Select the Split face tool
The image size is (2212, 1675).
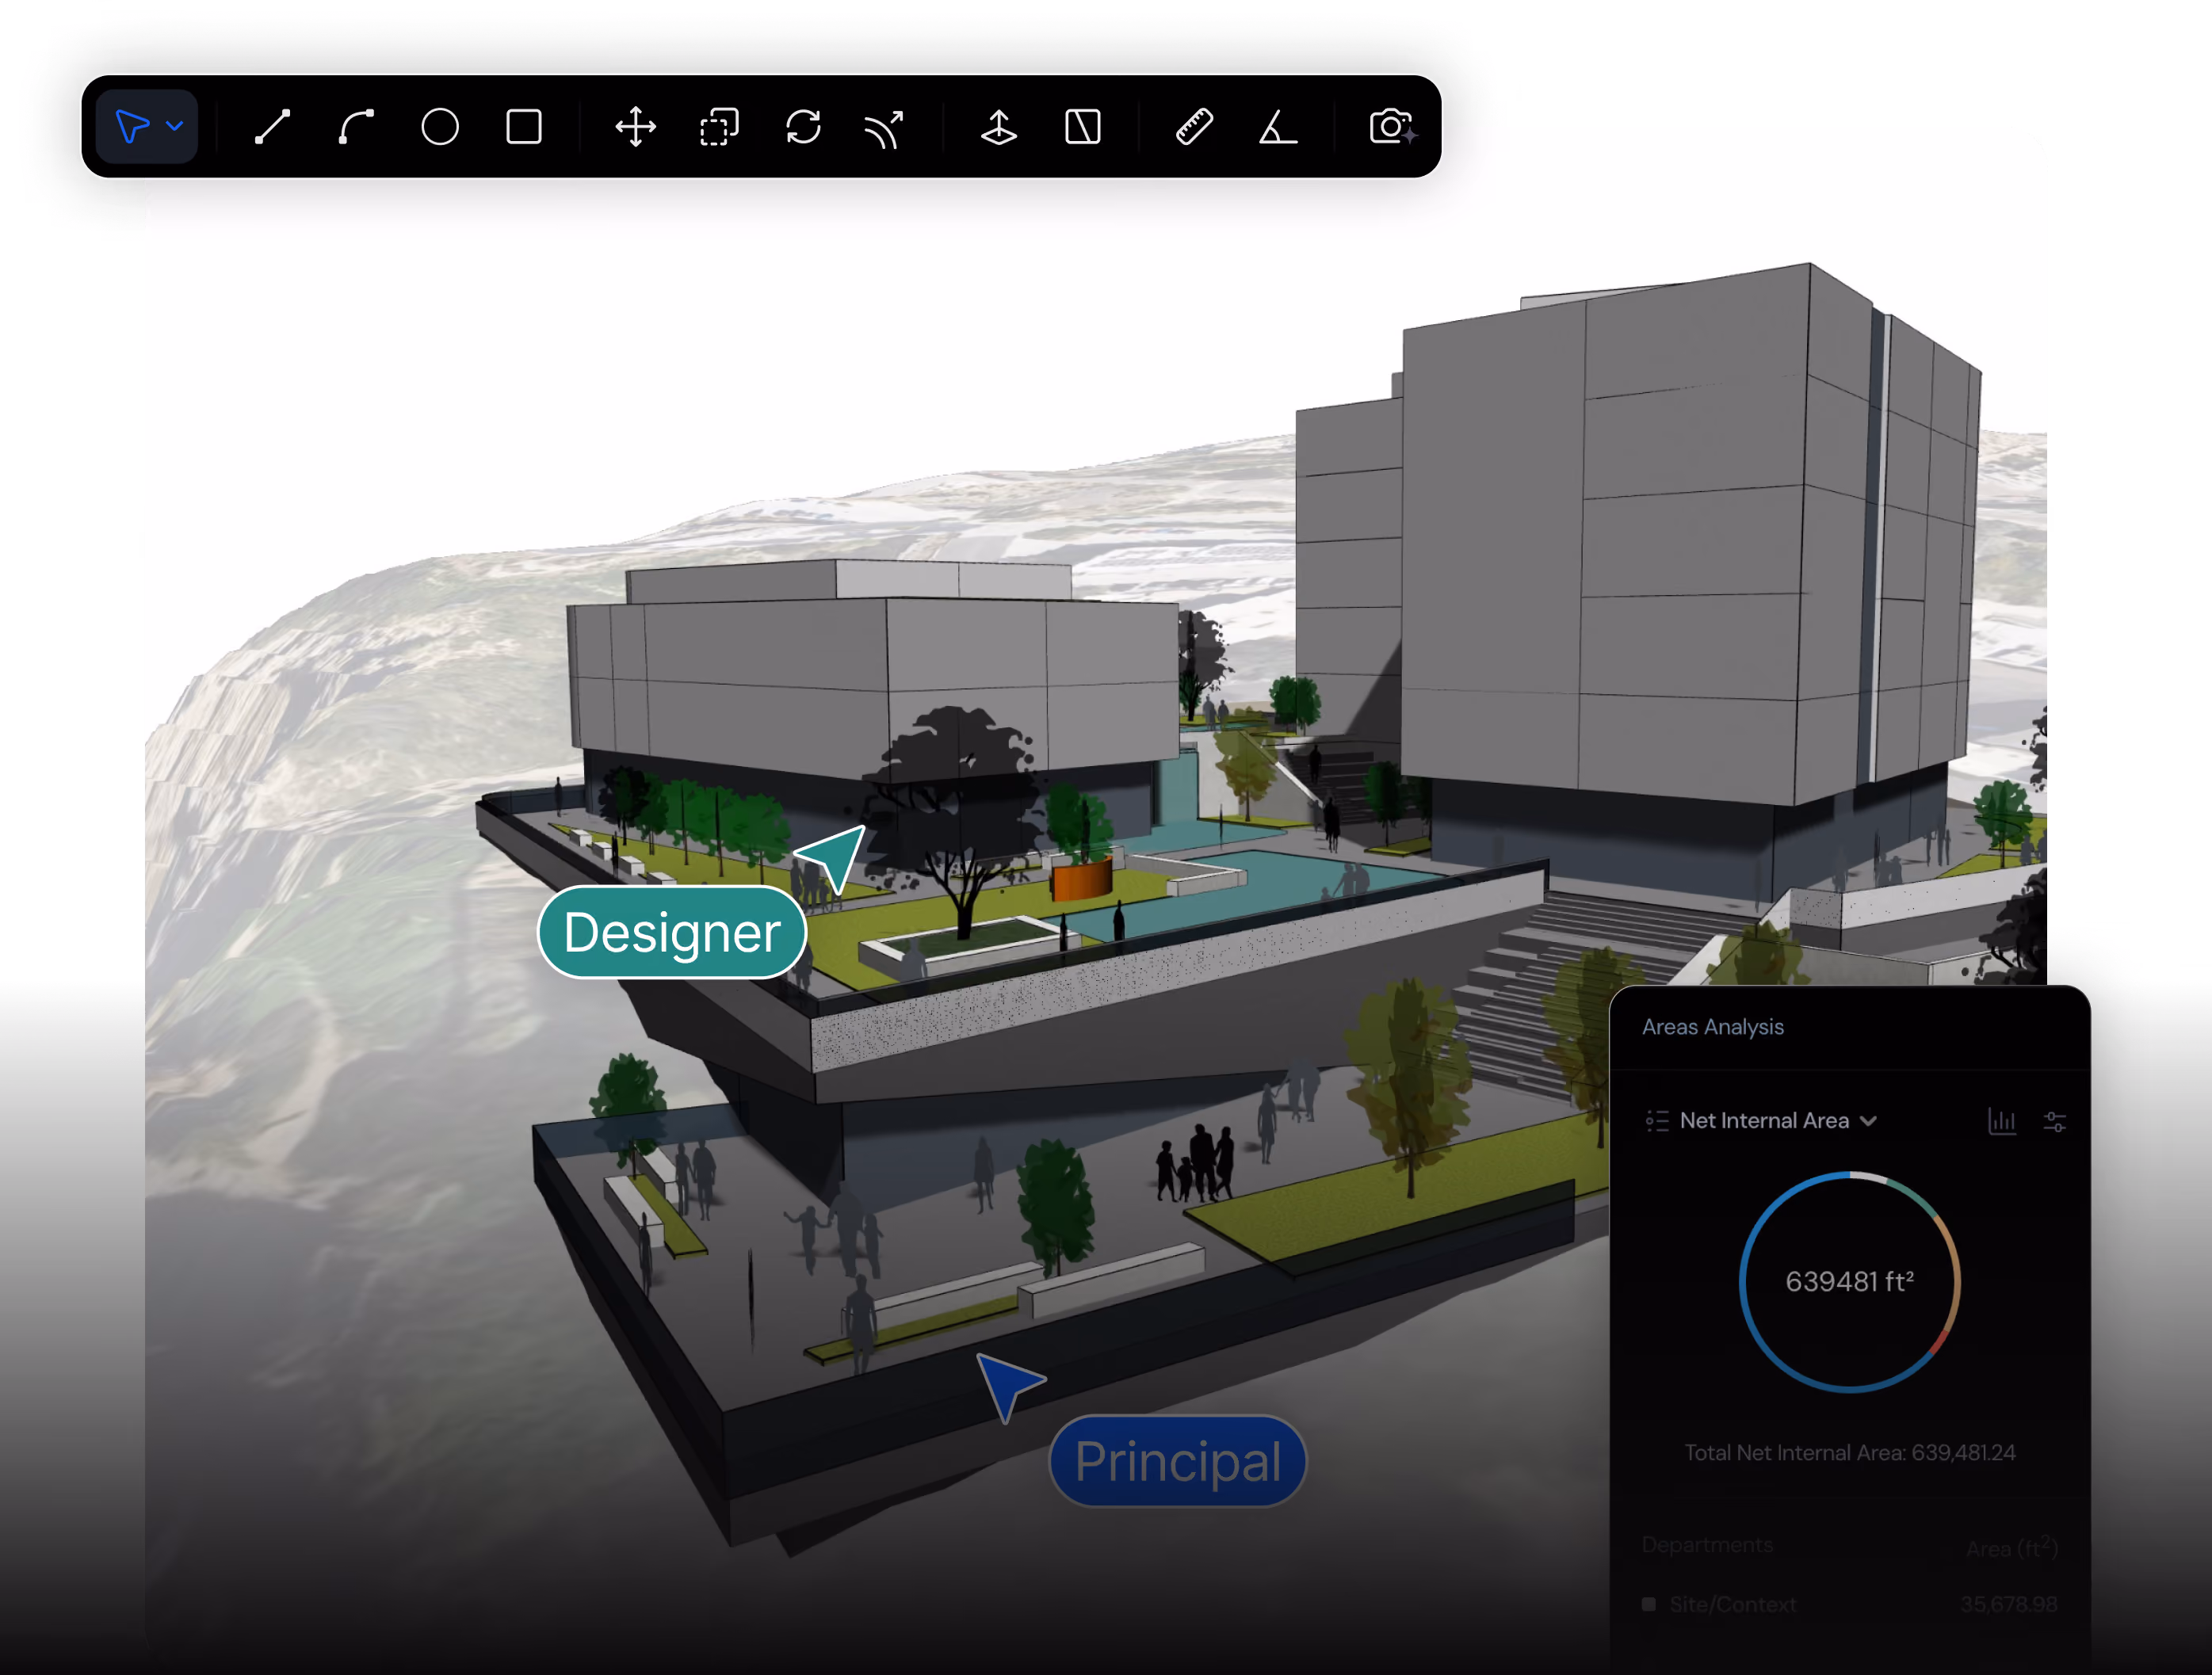click(x=1083, y=127)
